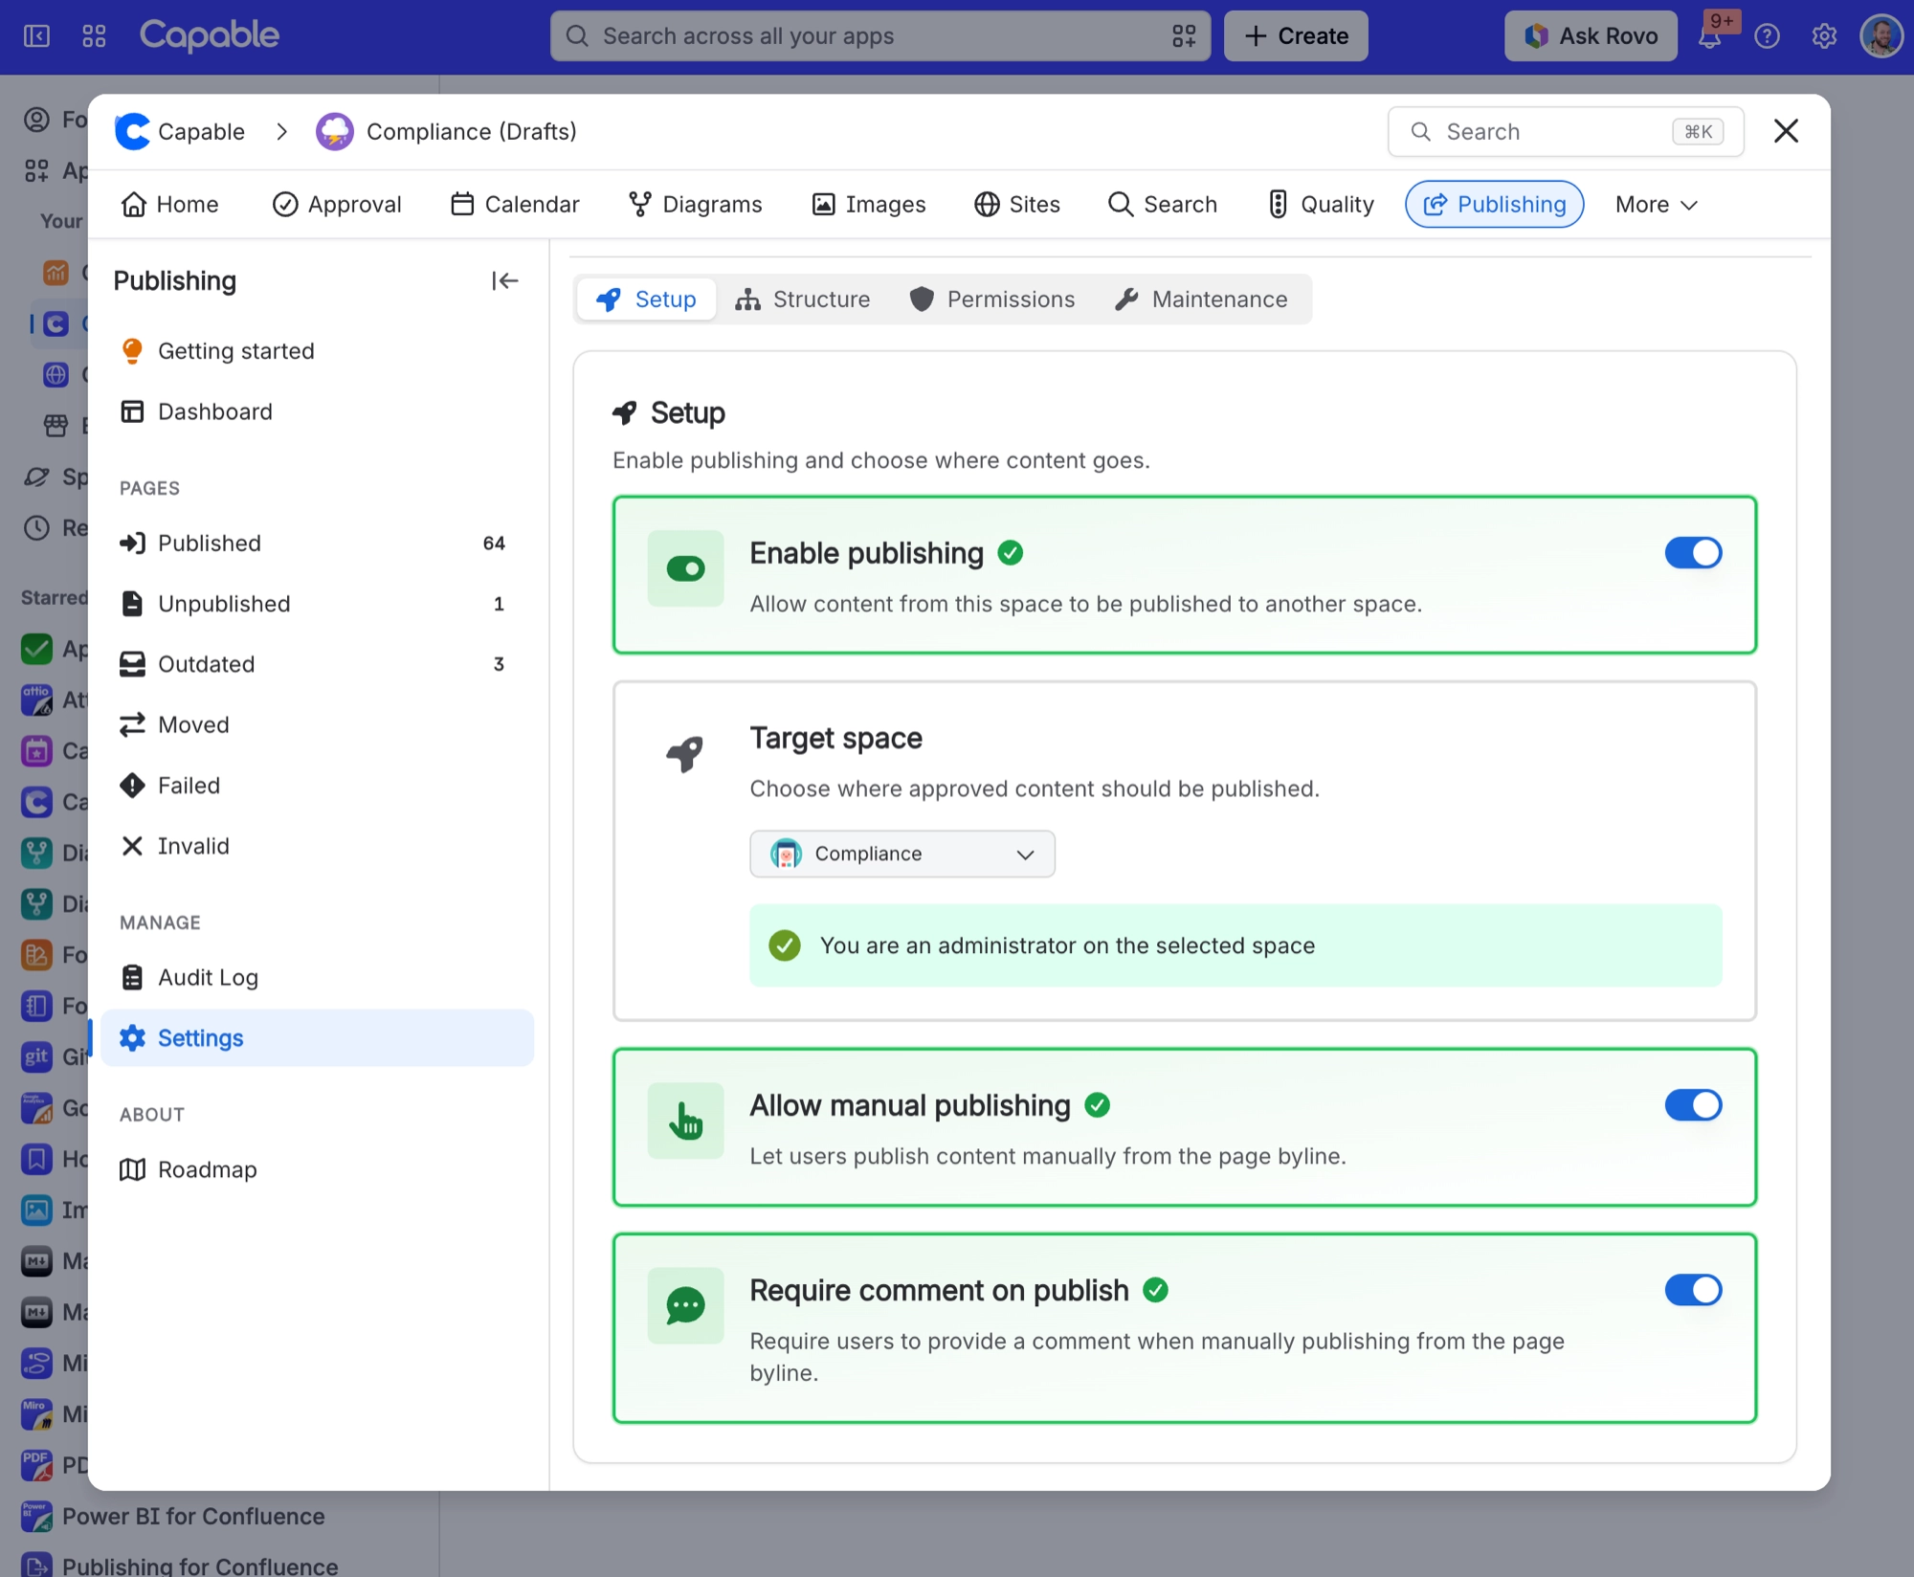
Task: Click the hand pointer icon for manual publishing
Action: click(x=685, y=1121)
